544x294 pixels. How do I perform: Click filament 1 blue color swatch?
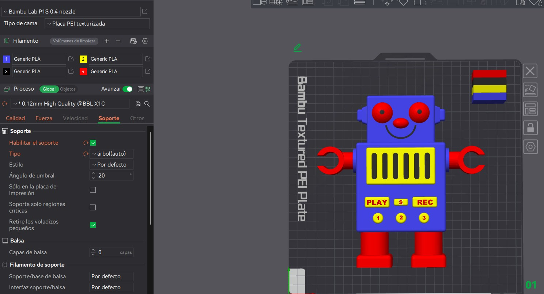coord(6,59)
